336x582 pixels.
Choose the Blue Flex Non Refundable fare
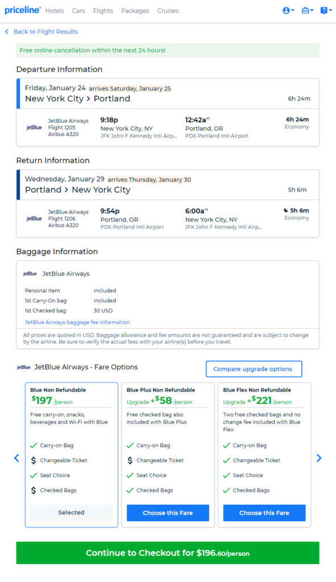pyautogui.click(x=264, y=513)
